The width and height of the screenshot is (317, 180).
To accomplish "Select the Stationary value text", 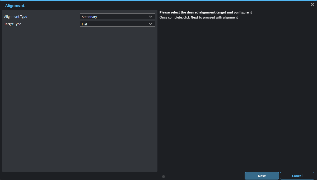I will pyautogui.click(x=89, y=17).
